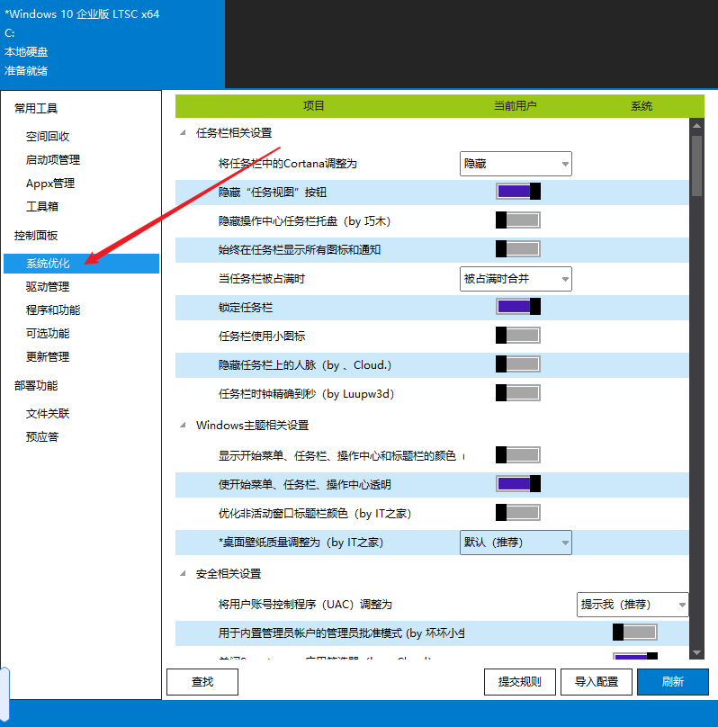Toggle 隐藏"任务视图"按钮 switch
Viewport: 718px width, 727px height.
pos(517,192)
